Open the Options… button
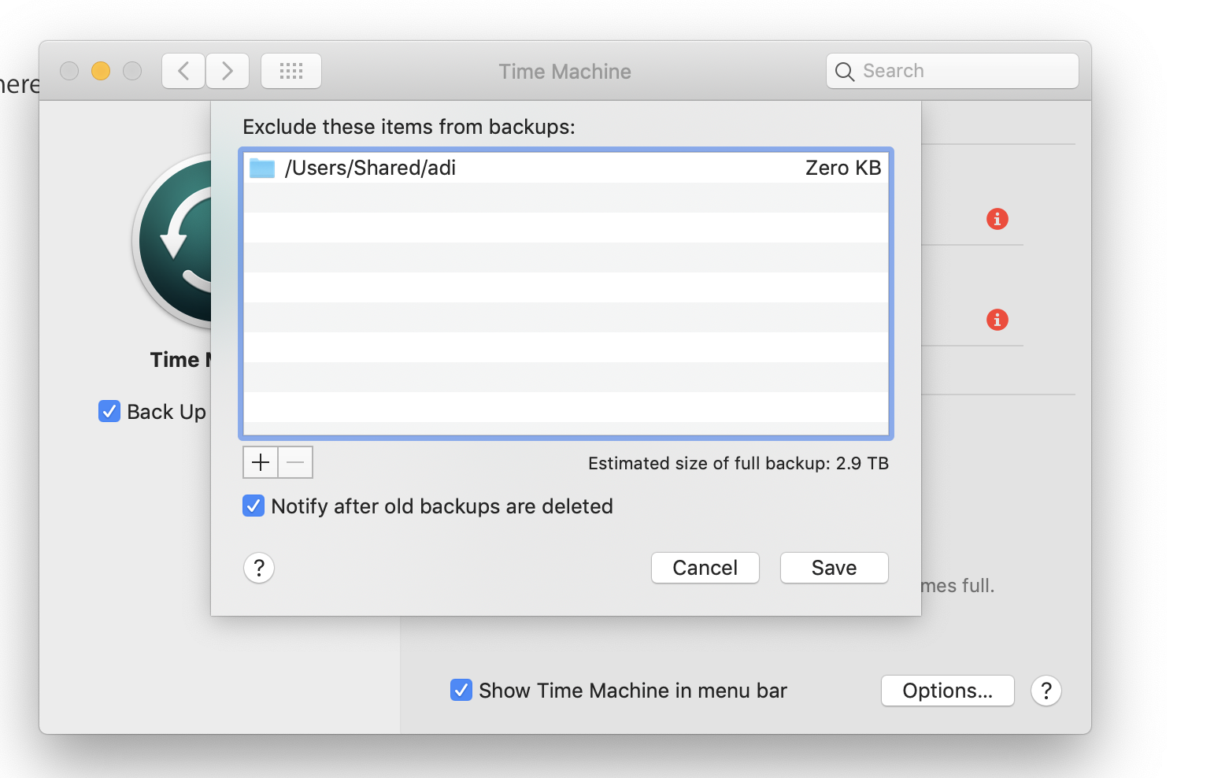The width and height of the screenshot is (1214, 778). (x=948, y=691)
